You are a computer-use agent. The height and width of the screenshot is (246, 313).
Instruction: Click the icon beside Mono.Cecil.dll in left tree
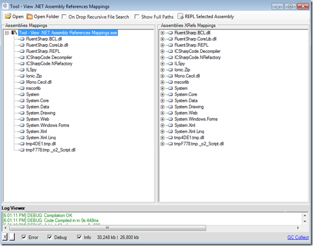point(22,82)
